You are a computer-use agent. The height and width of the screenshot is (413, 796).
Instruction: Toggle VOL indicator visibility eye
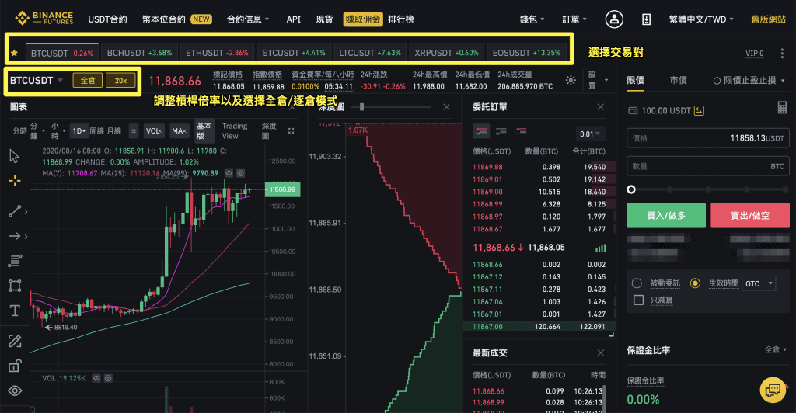96,378
